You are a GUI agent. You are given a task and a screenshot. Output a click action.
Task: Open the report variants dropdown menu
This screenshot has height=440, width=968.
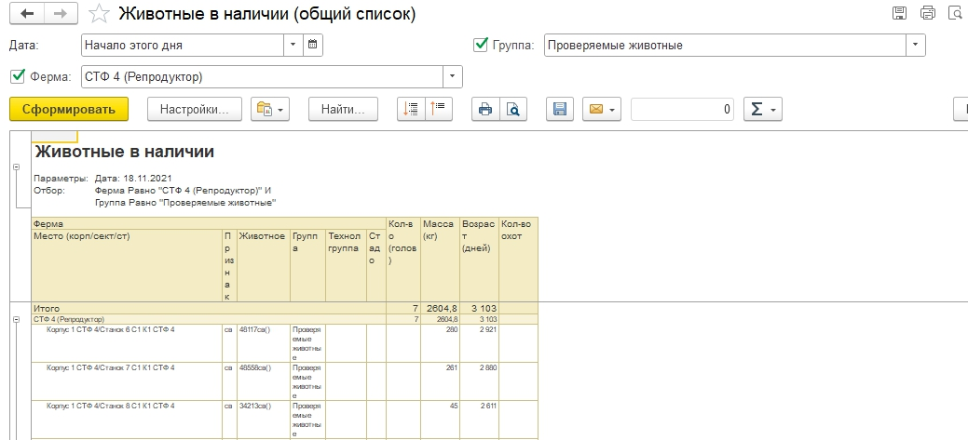pyautogui.click(x=271, y=109)
